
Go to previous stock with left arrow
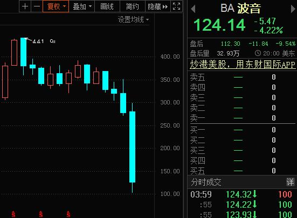coord(193,9)
